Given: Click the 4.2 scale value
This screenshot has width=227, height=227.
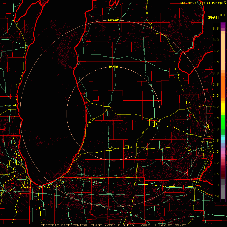Looking at the screenshot, I should pyautogui.click(x=216, y=107).
